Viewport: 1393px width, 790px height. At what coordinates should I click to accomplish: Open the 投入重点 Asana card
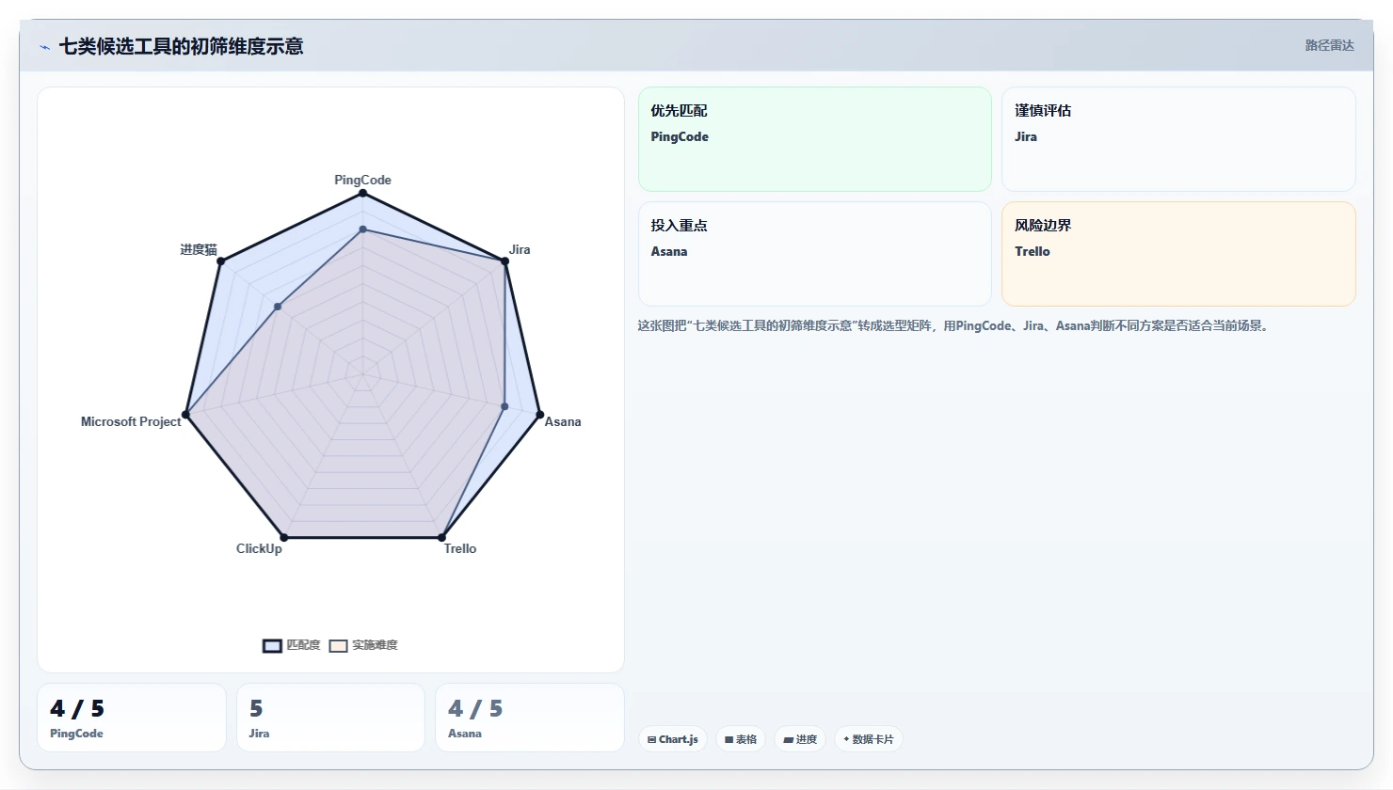coord(815,254)
